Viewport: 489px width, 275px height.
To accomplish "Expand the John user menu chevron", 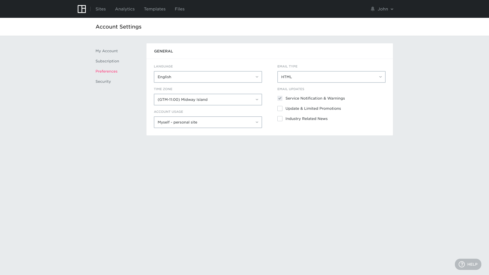I will [392, 9].
